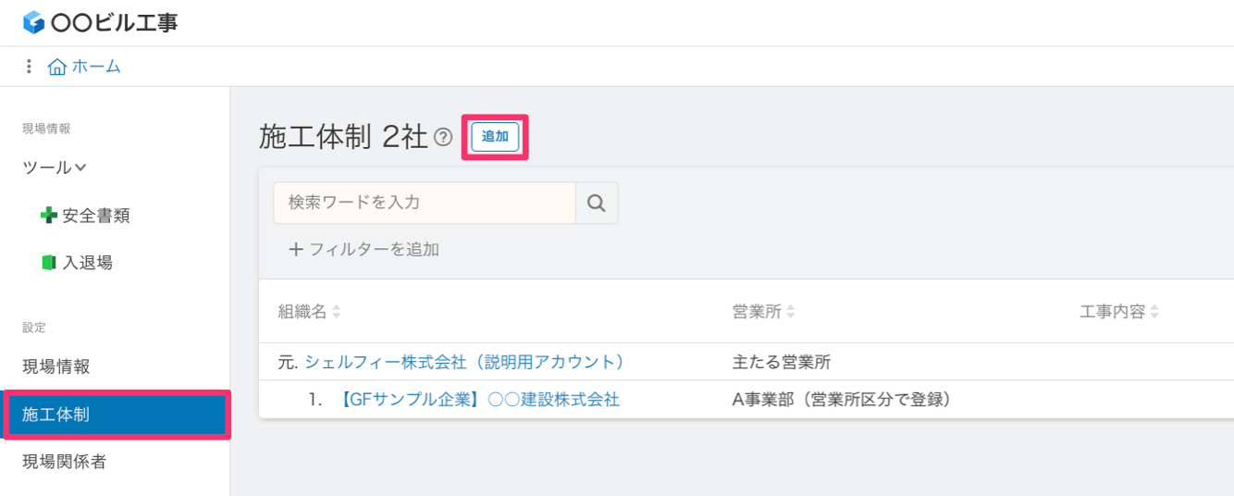Viewport: 1234px width, 496px height.
Task: Open the three-dot vertical menu
Action: pyautogui.click(x=29, y=67)
